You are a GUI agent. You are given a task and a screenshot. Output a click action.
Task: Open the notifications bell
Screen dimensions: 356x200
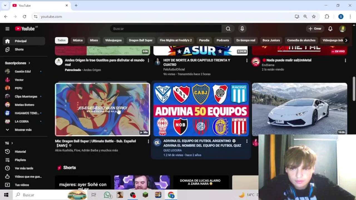[330, 29]
